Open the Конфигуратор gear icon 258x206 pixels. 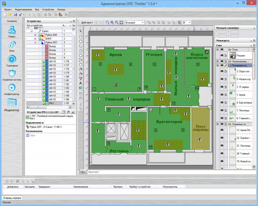pyautogui.click(x=12, y=88)
